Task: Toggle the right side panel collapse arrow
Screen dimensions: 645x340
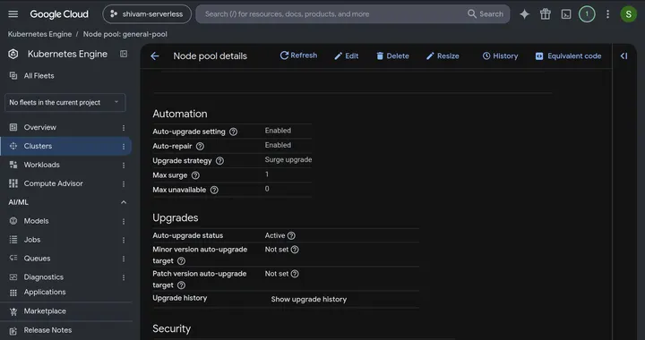Action: coord(624,55)
